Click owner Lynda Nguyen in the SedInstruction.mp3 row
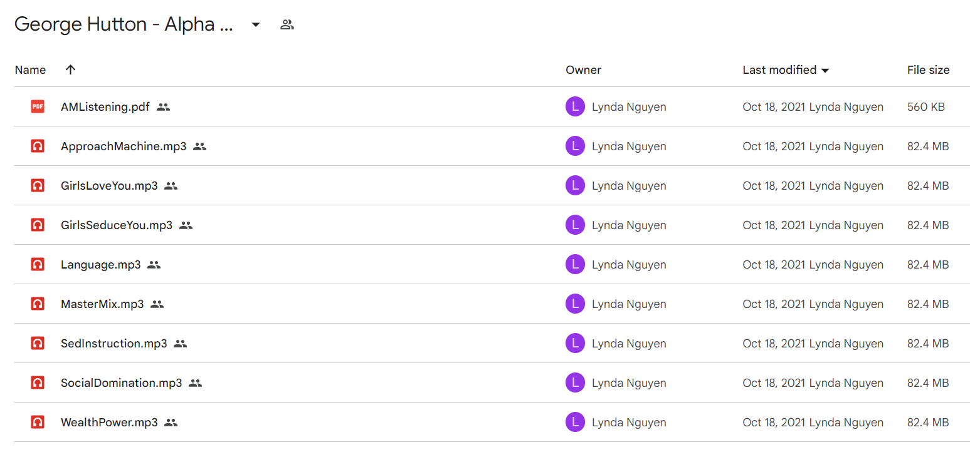This screenshot has width=970, height=467. pos(629,344)
